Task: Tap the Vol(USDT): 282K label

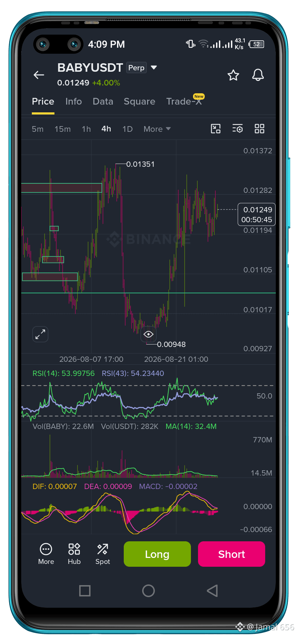Action: click(130, 426)
